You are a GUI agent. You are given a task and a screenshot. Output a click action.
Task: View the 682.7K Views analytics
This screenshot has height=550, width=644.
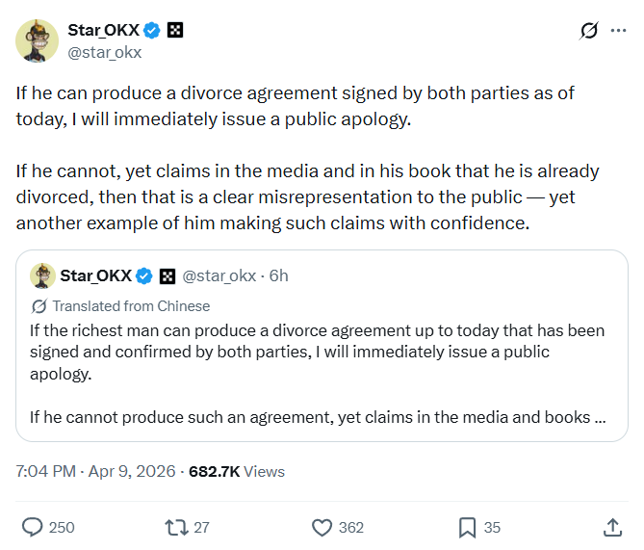237,471
